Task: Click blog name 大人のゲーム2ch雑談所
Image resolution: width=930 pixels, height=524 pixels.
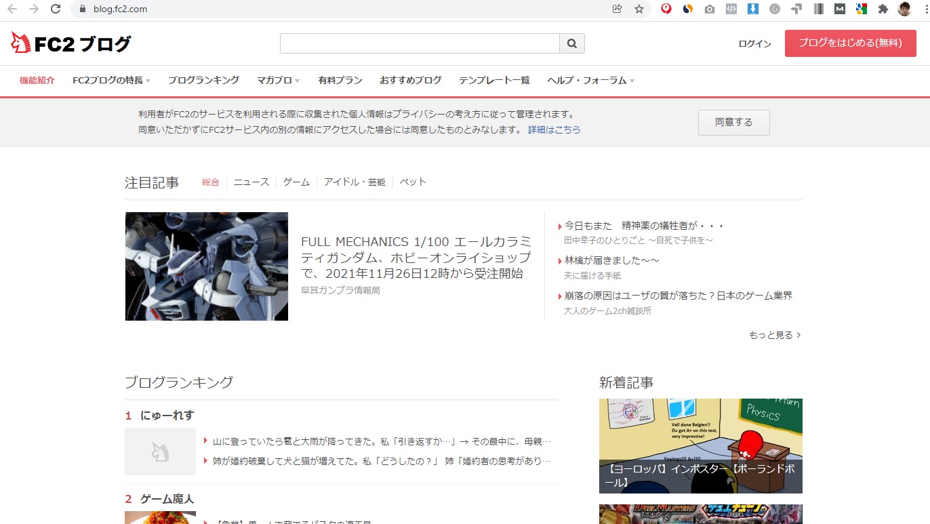Action: pyautogui.click(x=607, y=311)
